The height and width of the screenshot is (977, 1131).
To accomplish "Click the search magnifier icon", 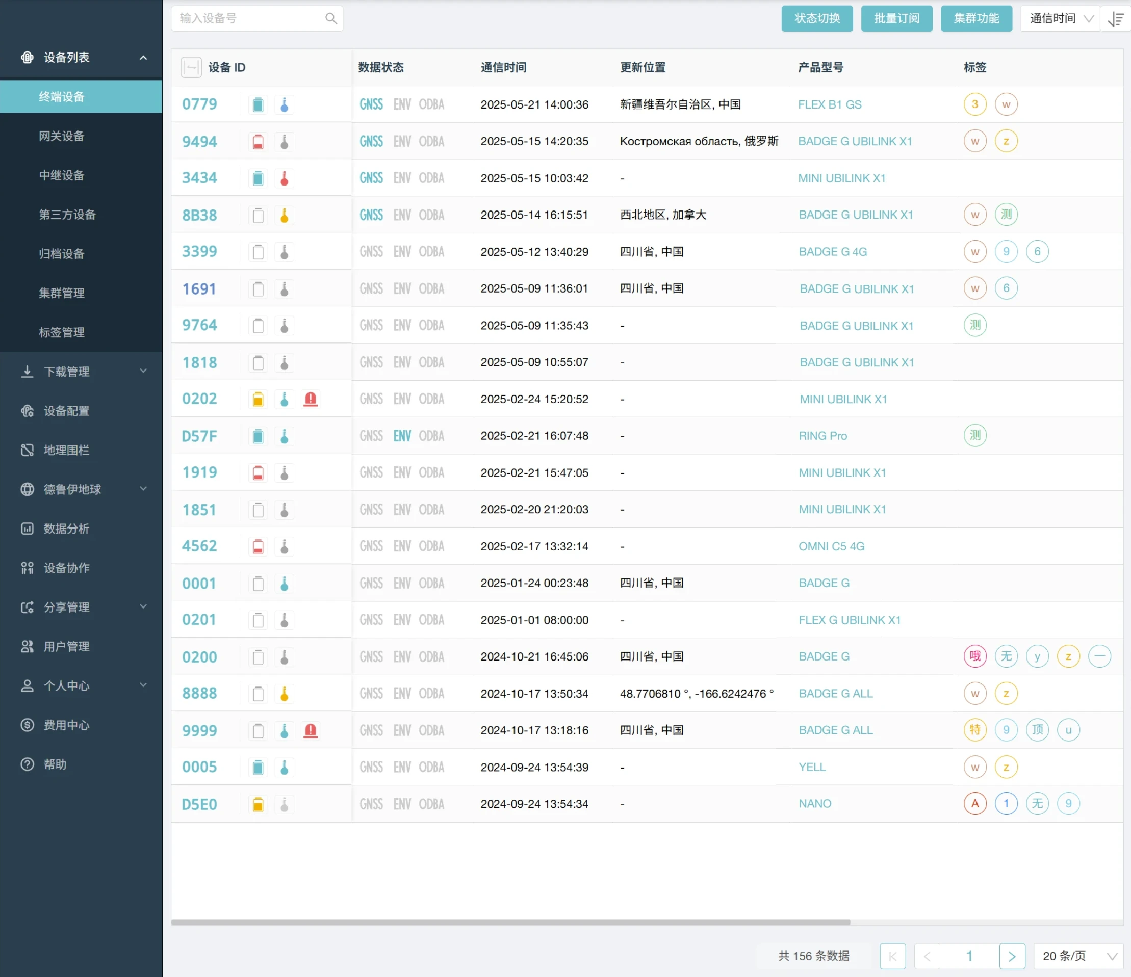I will click(331, 18).
